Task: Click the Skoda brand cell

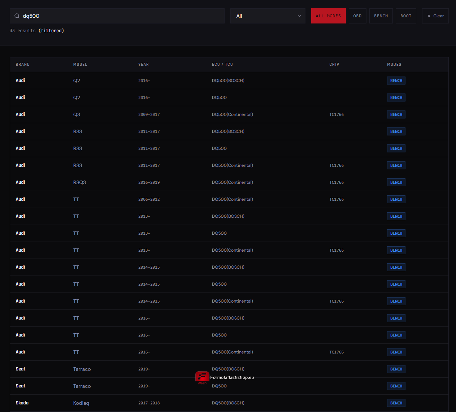Action: point(22,403)
